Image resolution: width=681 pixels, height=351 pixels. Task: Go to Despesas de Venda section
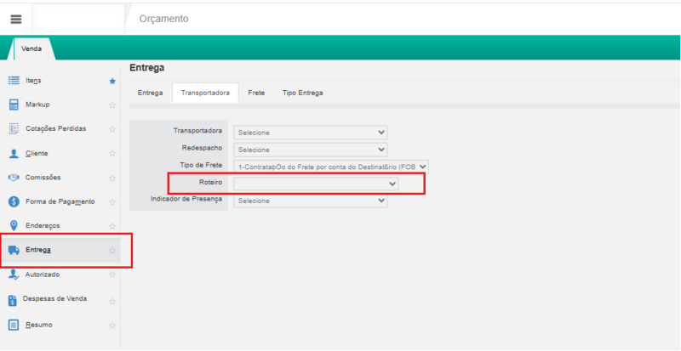click(56, 299)
